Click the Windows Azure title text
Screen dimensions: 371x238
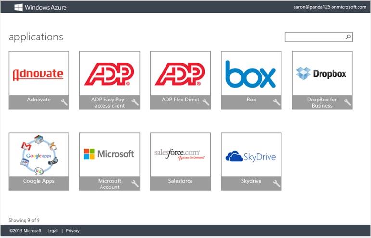click(x=45, y=7)
